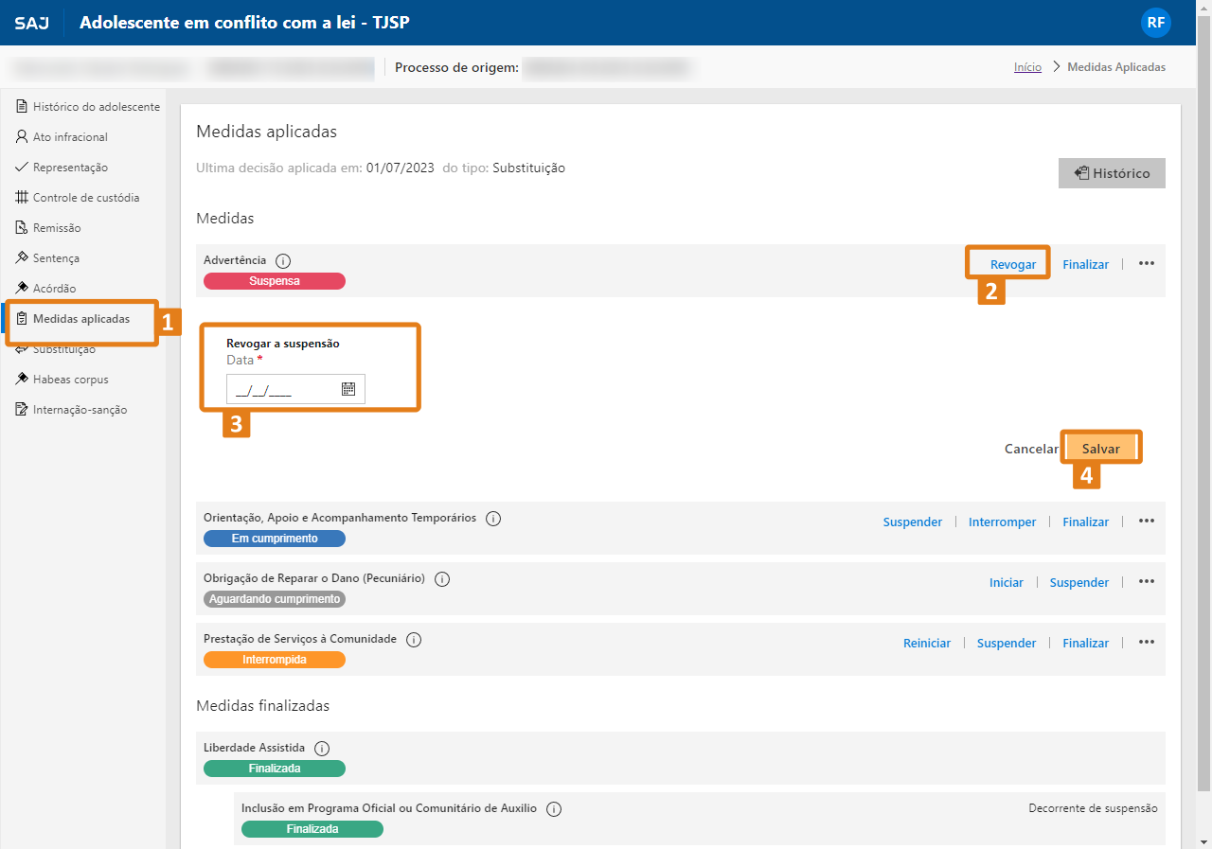Open user avatar RF menu
The height and width of the screenshot is (849, 1212).
[1156, 23]
